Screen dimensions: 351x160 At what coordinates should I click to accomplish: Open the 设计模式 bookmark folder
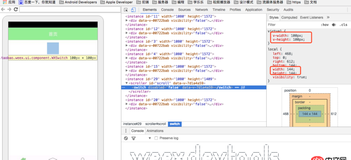244,2
